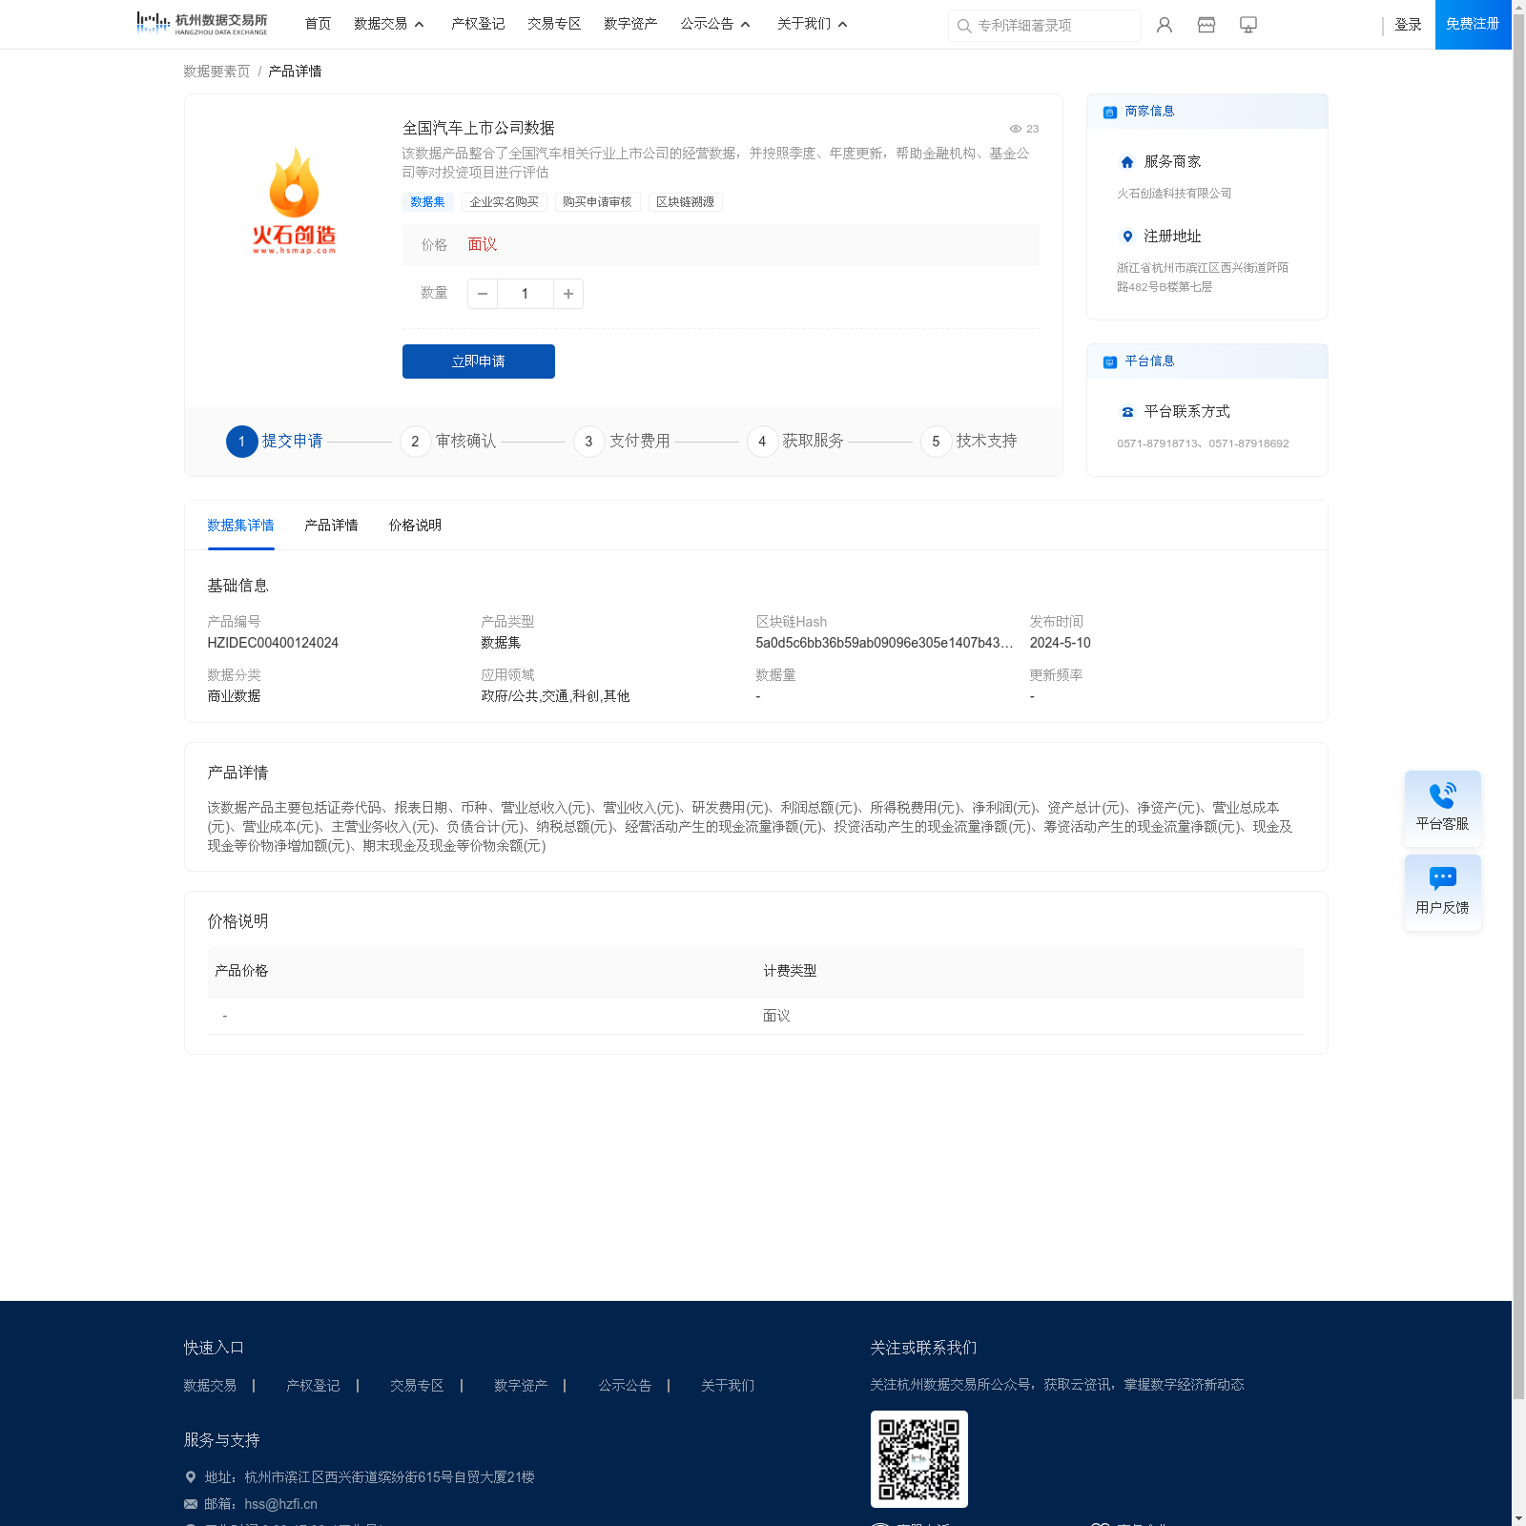Decrease quantity with minus button
This screenshot has width=1526, height=1526.
point(483,294)
